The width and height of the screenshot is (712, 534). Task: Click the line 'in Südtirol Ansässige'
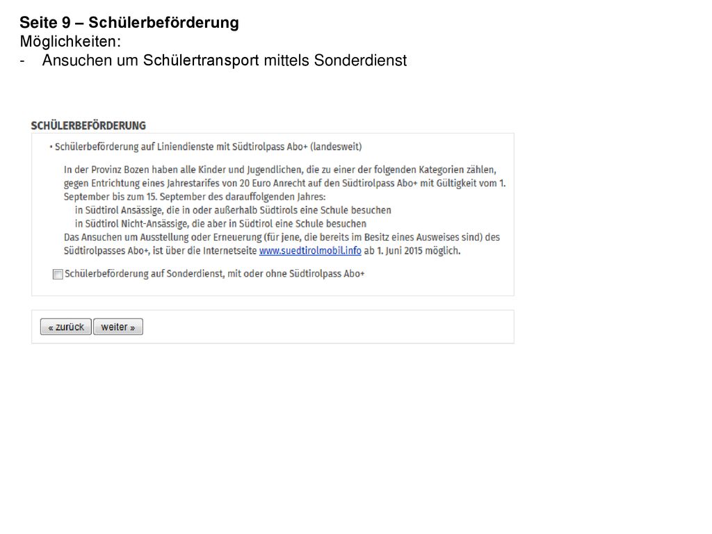pos(233,210)
